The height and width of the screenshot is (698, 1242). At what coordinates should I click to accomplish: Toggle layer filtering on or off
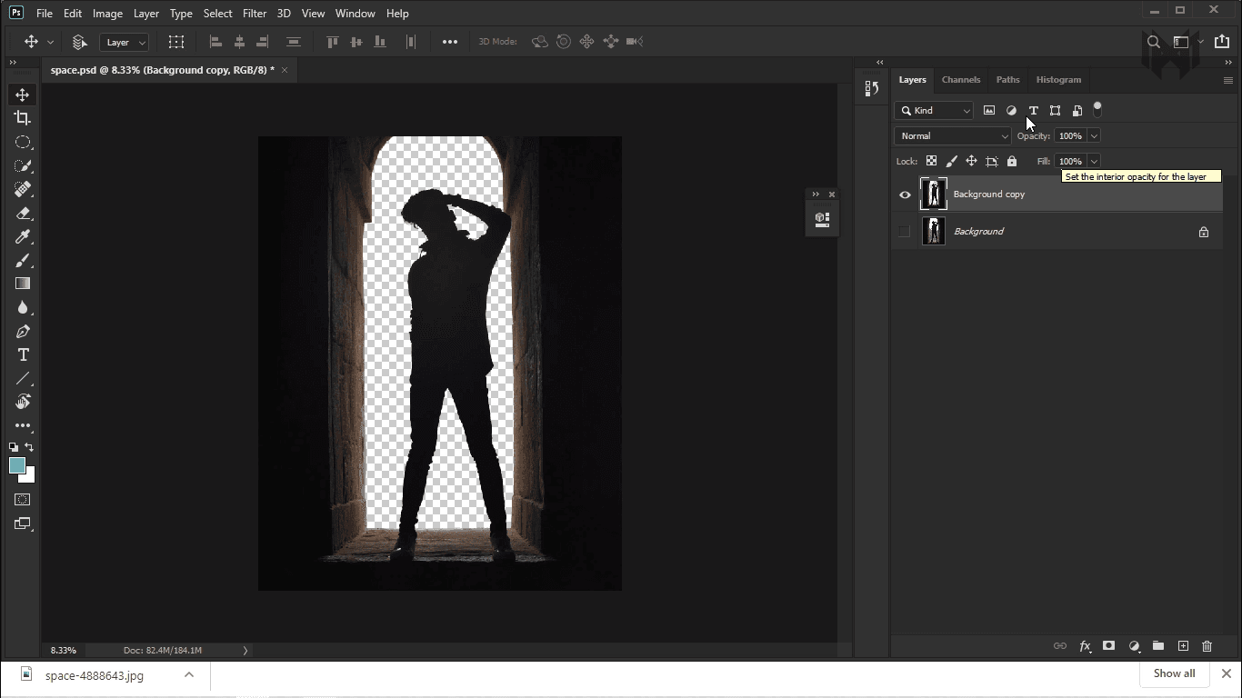click(1097, 108)
